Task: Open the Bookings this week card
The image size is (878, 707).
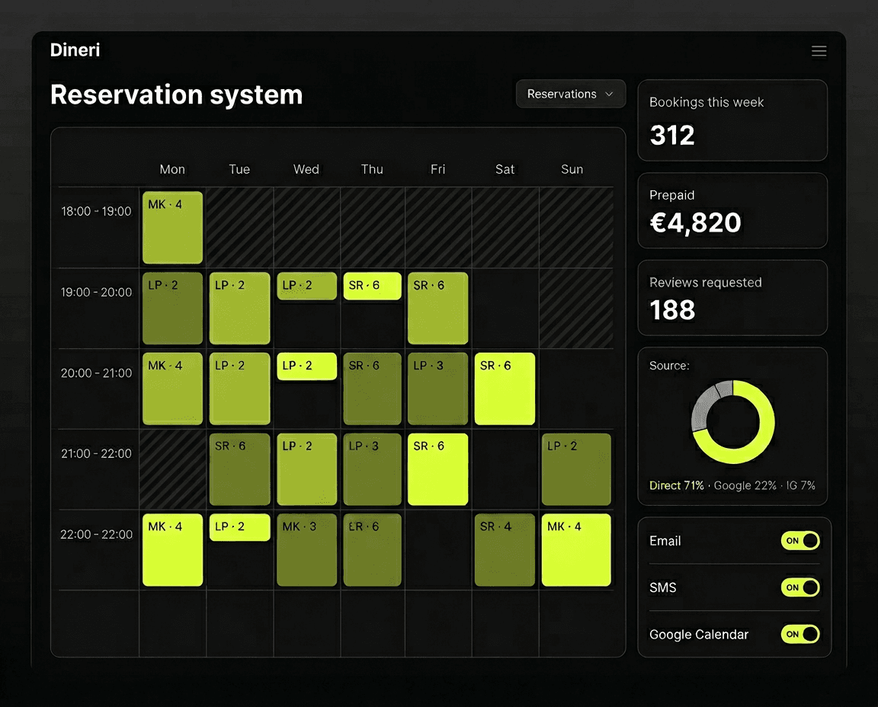Action: 732,120
